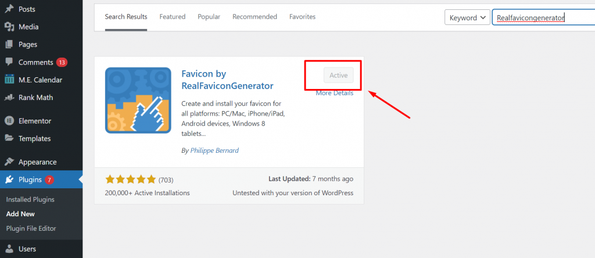Click the Comments speech bubble icon
Image resolution: width=595 pixels, height=258 pixels.
[x=9, y=62]
